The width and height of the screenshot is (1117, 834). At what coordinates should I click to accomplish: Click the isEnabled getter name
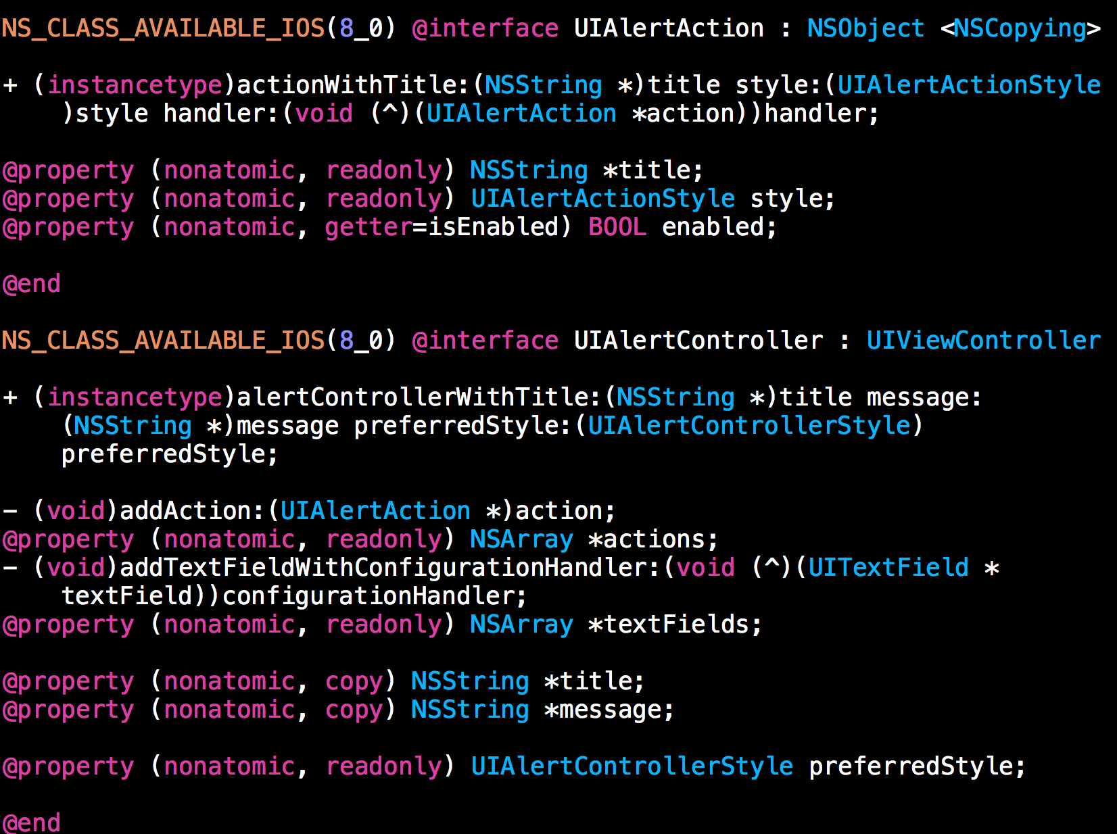pyautogui.click(x=493, y=227)
